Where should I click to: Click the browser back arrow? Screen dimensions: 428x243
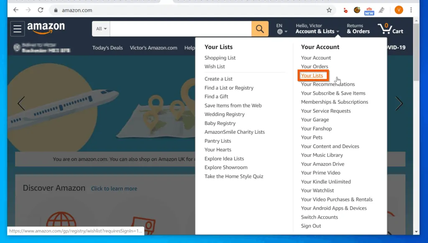click(16, 10)
